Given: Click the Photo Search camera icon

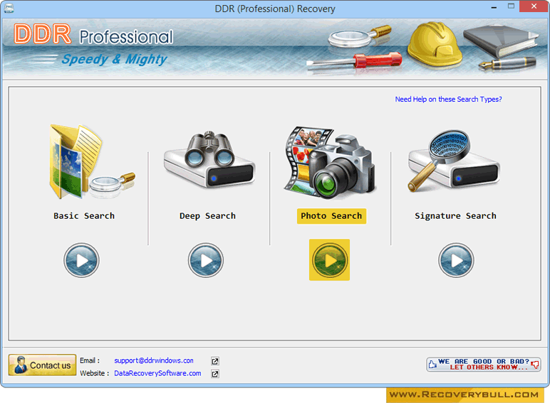Looking at the screenshot, I should pos(331,163).
